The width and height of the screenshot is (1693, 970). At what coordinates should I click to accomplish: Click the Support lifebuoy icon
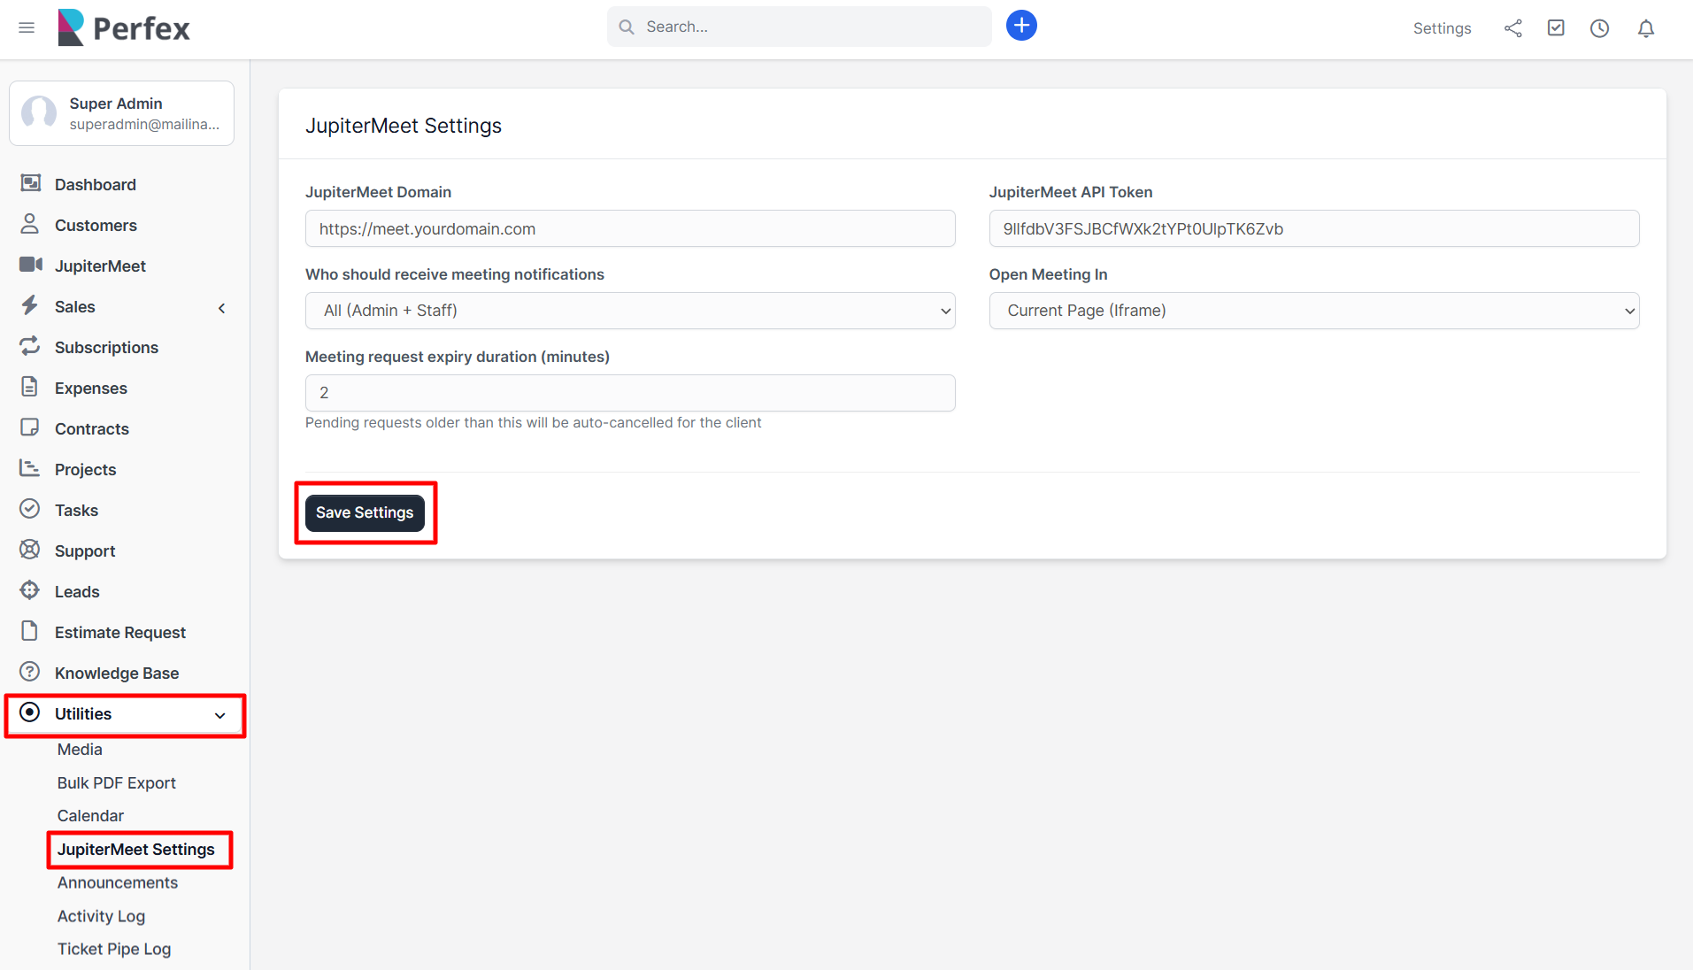(x=30, y=550)
